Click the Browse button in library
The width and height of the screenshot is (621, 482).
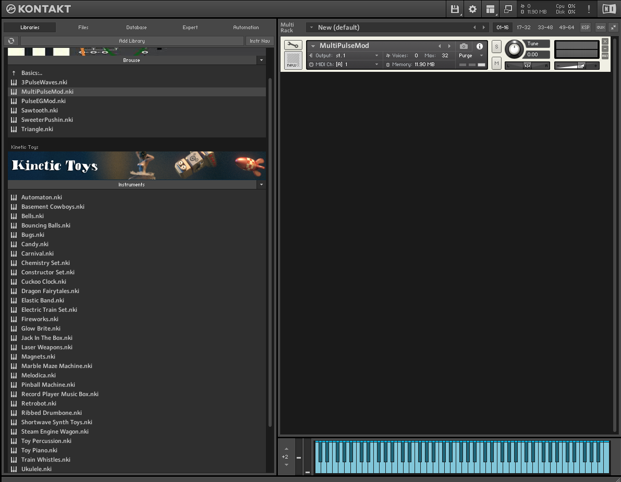(132, 60)
